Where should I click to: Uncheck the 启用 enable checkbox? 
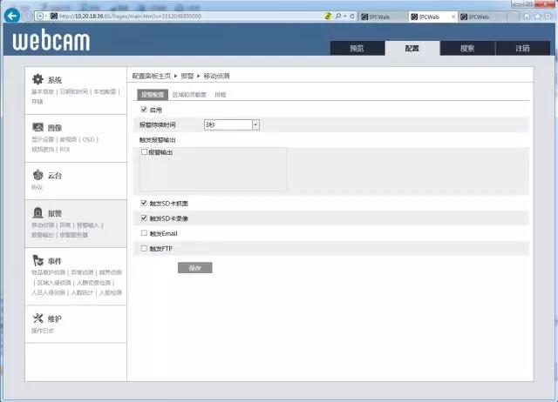click(144, 110)
